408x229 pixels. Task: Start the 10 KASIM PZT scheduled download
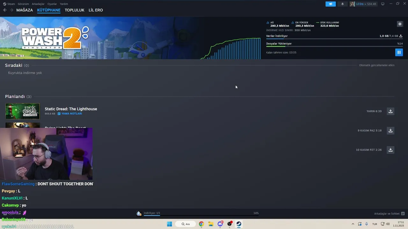tap(390, 150)
